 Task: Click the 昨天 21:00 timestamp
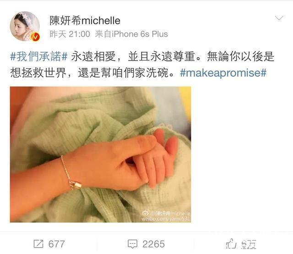tap(70, 34)
